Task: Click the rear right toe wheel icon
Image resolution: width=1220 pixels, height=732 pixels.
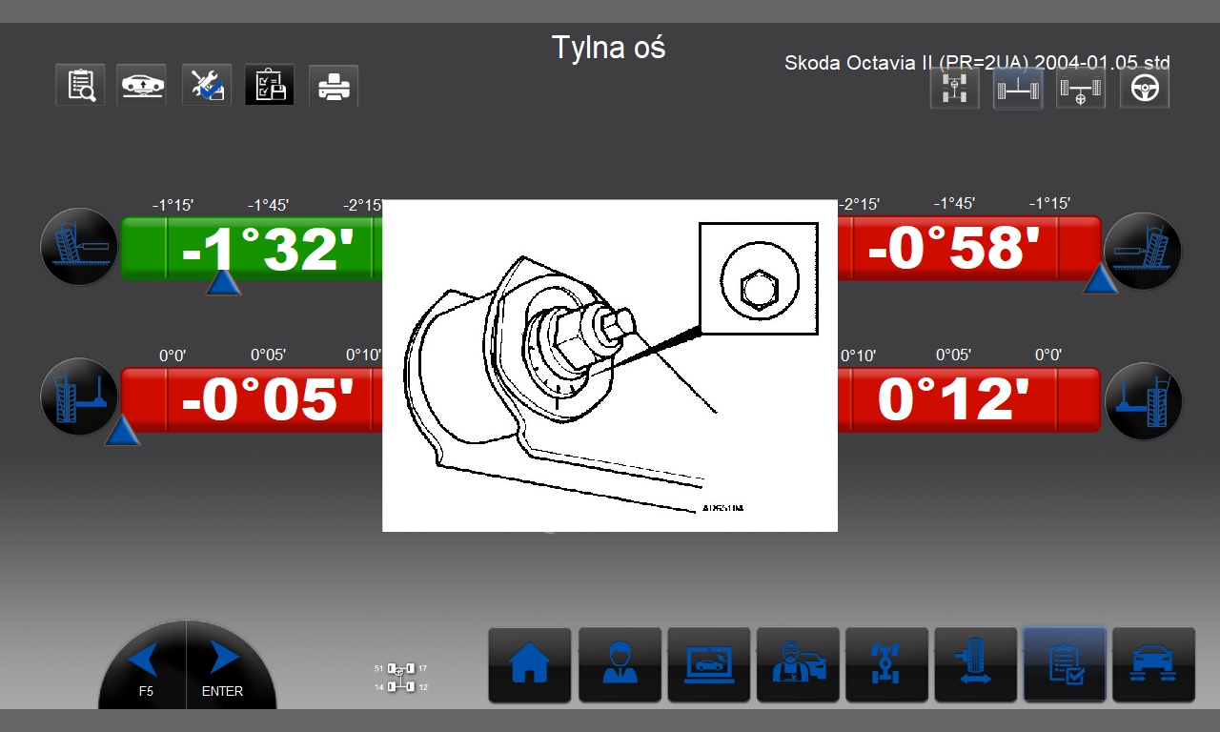Action: 1143,401
